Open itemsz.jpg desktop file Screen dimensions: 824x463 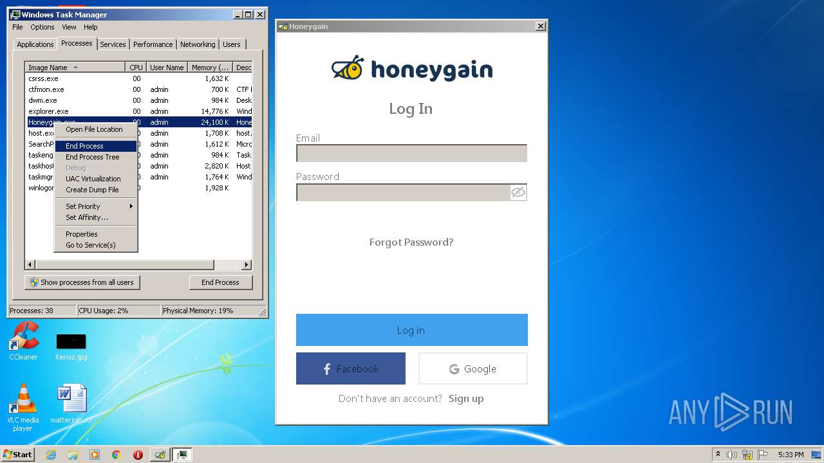coord(71,347)
